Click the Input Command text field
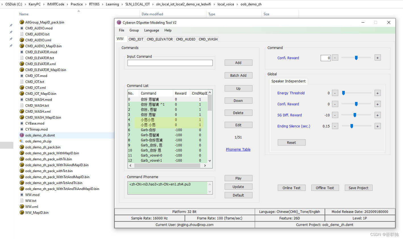This screenshot has height=239, width=403. click(170, 63)
